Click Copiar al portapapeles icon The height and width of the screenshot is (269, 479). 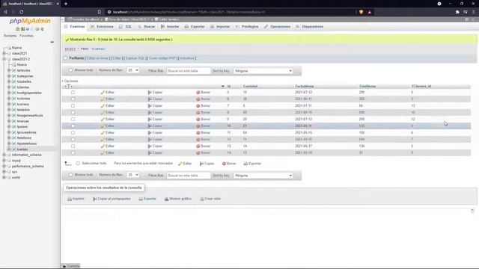[x=95, y=199]
